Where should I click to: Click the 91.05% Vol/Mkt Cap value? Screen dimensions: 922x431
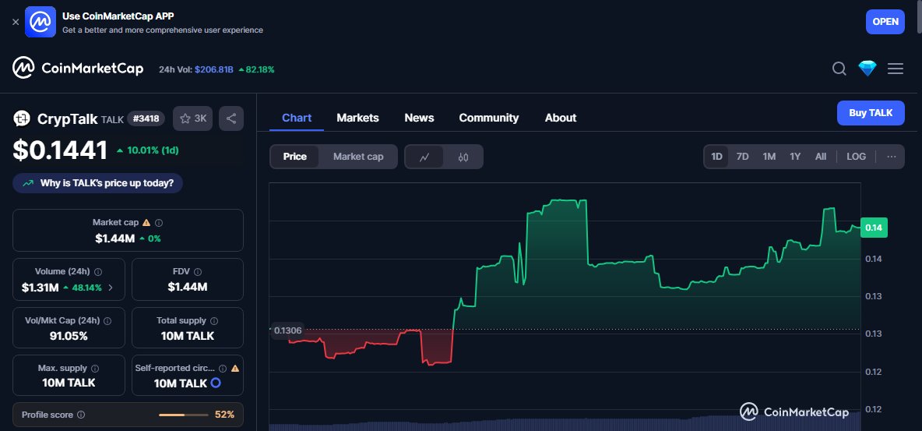pyautogui.click(x=69, y=336)
